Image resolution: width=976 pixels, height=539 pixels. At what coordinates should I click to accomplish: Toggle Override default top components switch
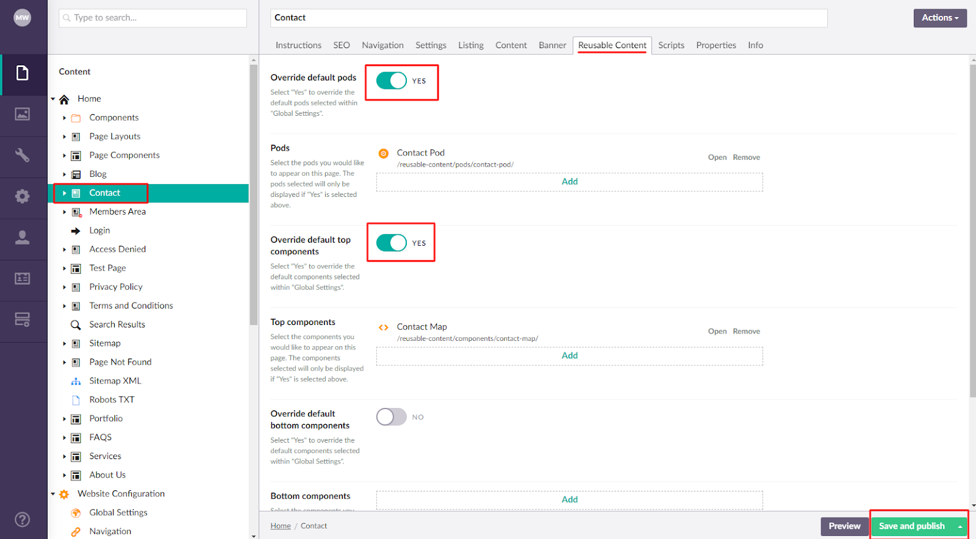(391, 243)
